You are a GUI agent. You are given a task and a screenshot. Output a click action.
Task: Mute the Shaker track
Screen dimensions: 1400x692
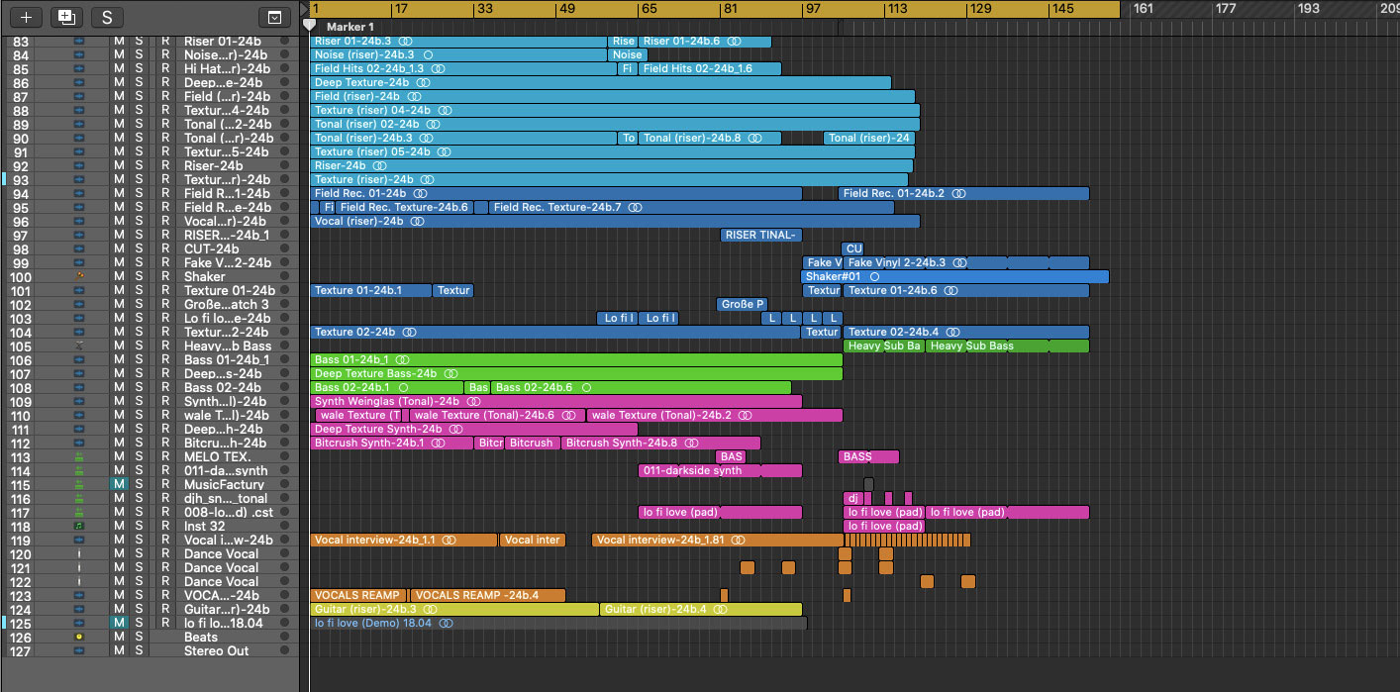tap(119, 276)
